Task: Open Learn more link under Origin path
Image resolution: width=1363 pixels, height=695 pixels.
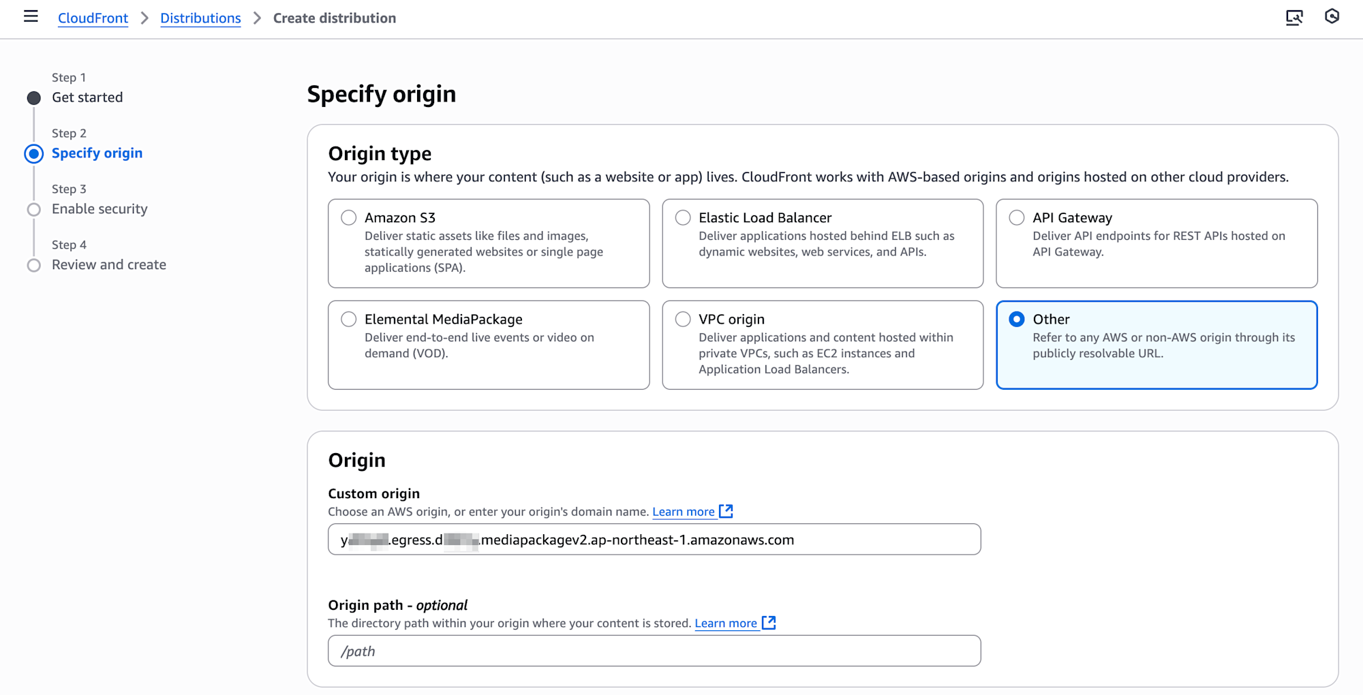Action: (x=725, y=623)
